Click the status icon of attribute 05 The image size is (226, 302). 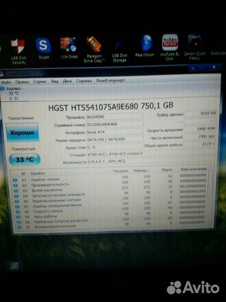[x=17, y=201]
